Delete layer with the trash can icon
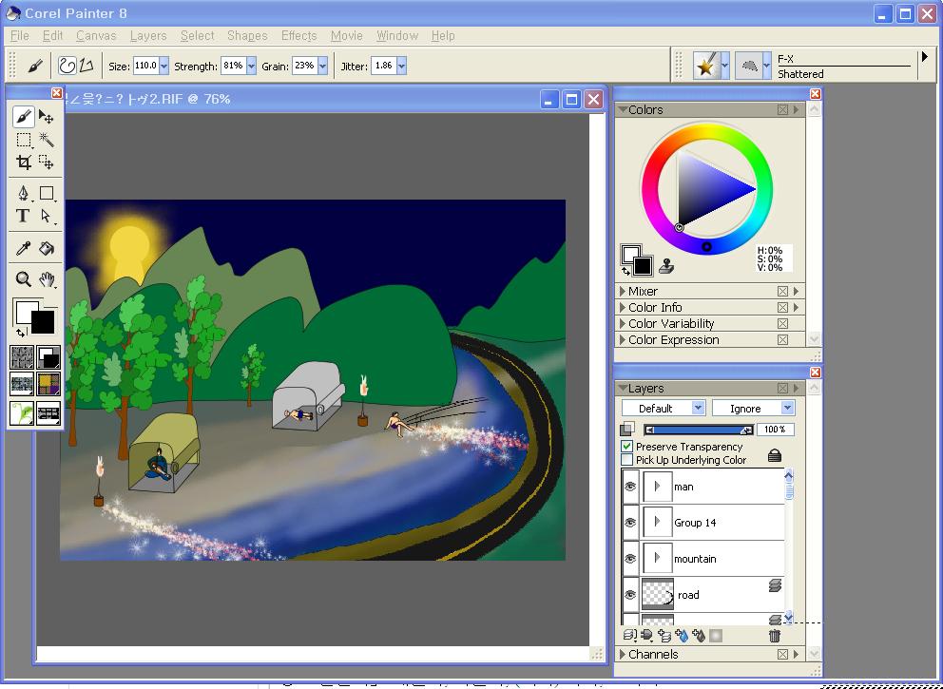Viewport: 943px width, 689px height. coord(775,635)
